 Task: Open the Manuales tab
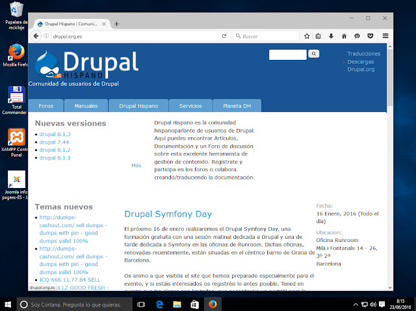click(86, 105)
